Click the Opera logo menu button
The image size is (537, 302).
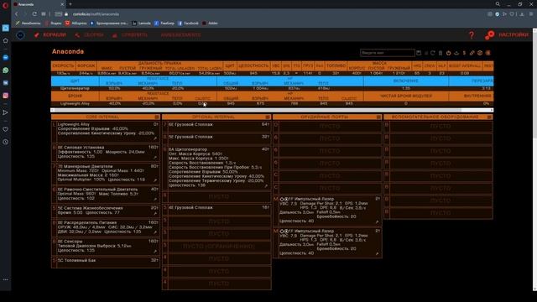tap(5, 5)
